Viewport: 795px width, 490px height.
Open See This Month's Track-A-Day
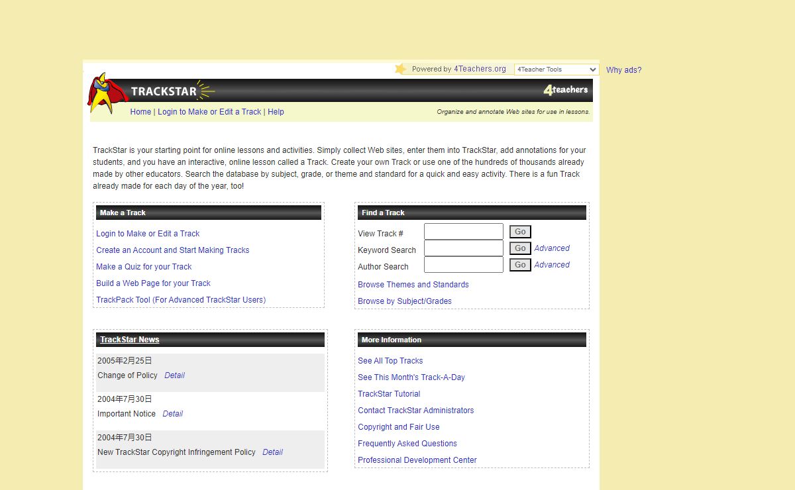click(x=411, y=377)
